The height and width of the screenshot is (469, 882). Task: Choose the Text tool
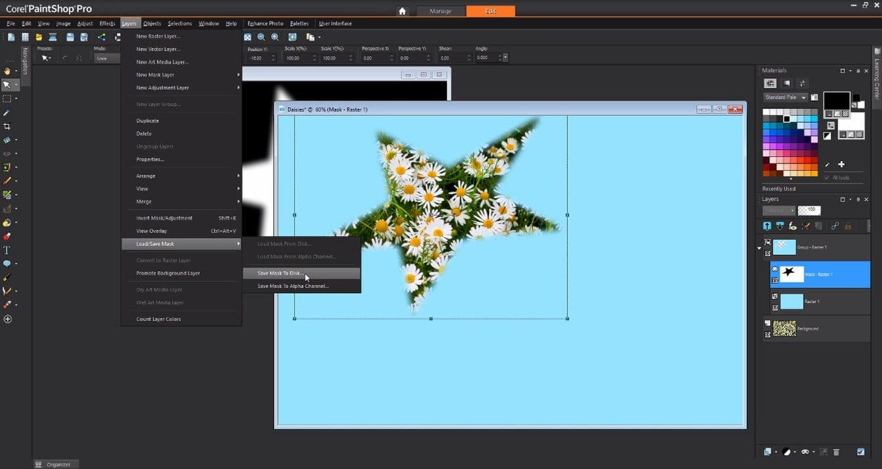[x=7, y=250]
